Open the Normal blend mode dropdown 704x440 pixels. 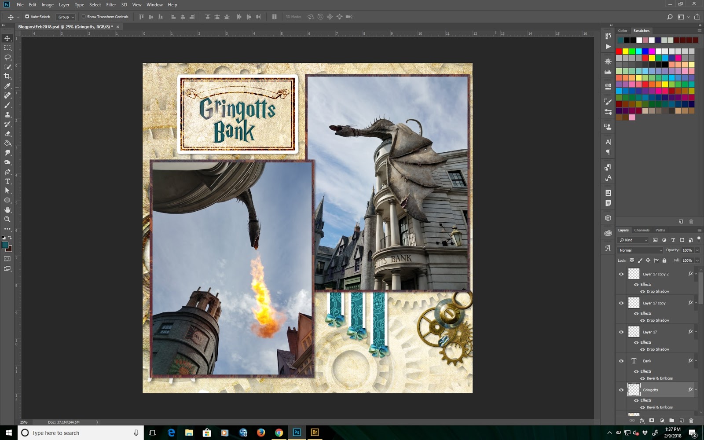pos(640,250)
